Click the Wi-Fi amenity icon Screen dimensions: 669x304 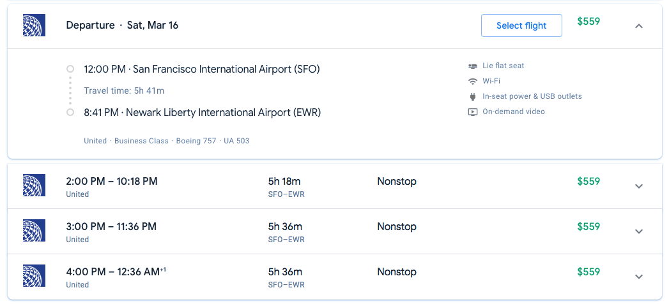pos(473,81)
